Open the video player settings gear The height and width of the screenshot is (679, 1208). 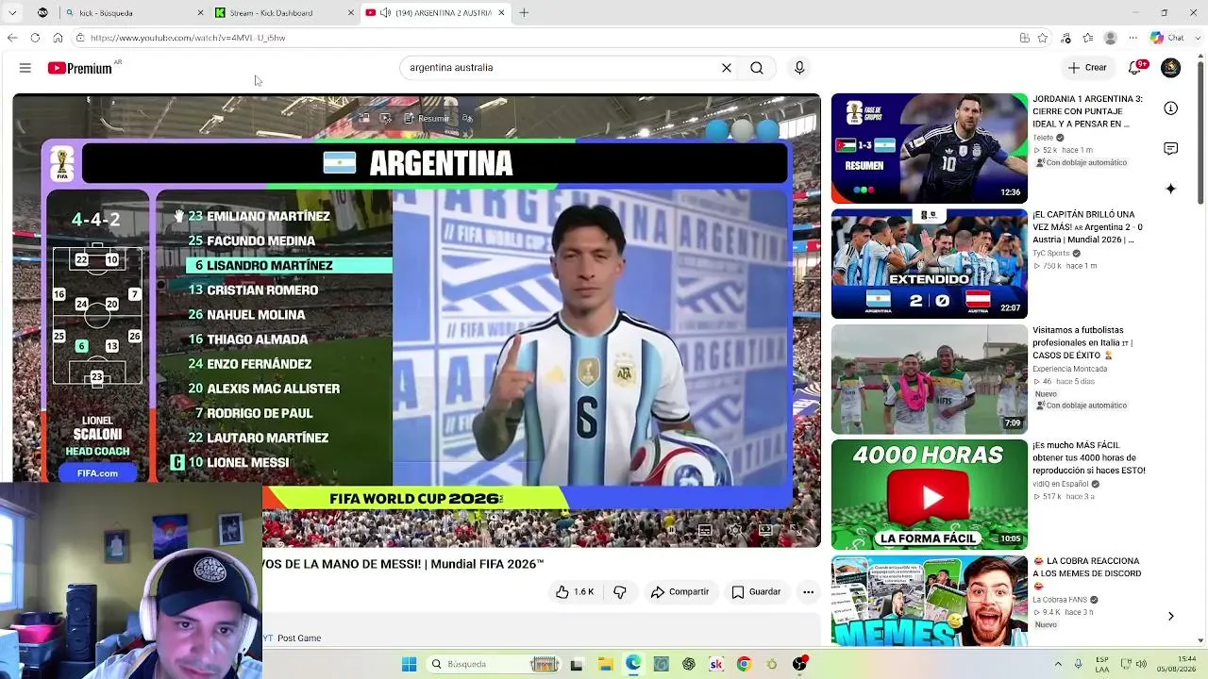point(735,531)
